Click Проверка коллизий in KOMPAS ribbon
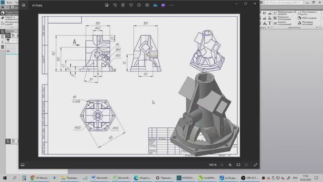323x182 pixels. coord(305,23)
